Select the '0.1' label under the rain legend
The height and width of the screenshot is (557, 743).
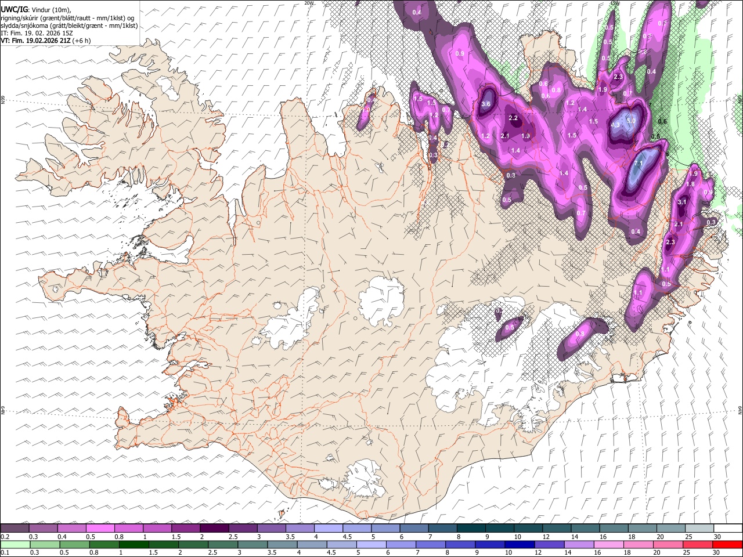[x=5, y=553]
